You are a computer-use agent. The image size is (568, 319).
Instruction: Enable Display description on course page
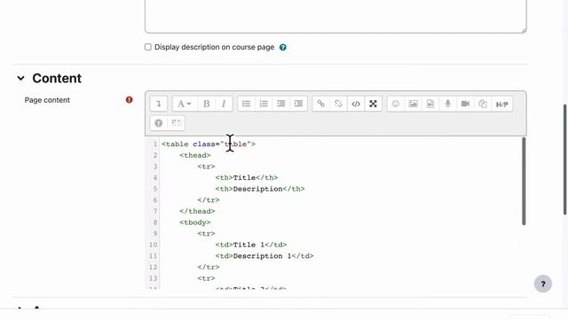click(x=148, y=47)
